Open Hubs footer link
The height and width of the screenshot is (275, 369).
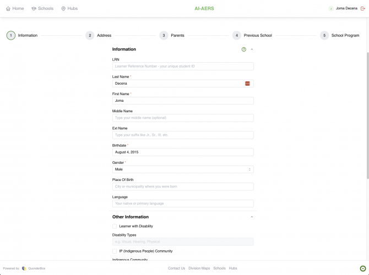click(233, 268)
